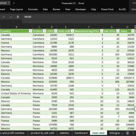Switch to the histogram sheet tab
Screen dimensions: 136x136
coord(114,133)
